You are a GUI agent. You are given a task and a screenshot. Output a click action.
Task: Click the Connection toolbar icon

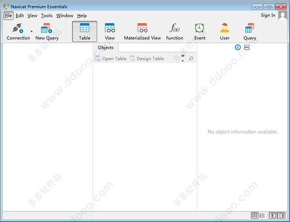click(18, 31)
